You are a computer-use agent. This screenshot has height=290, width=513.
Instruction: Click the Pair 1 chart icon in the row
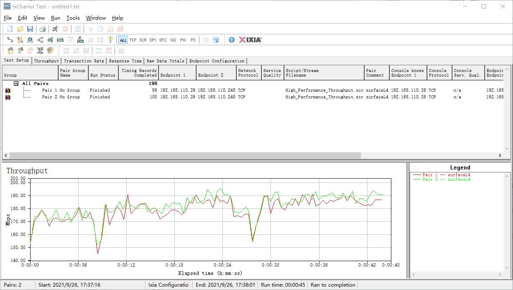tap(8, 90)
